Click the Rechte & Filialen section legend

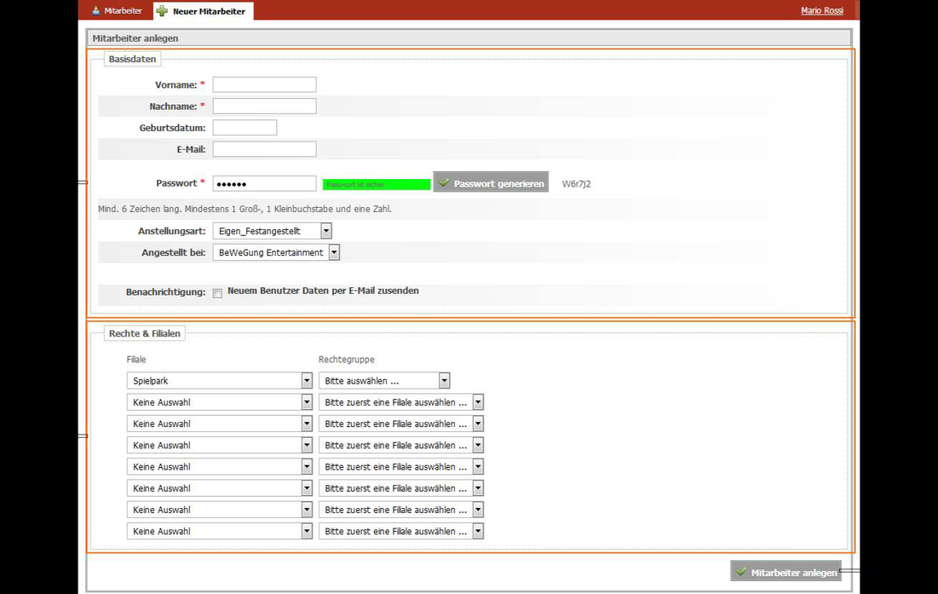(145, 333)
